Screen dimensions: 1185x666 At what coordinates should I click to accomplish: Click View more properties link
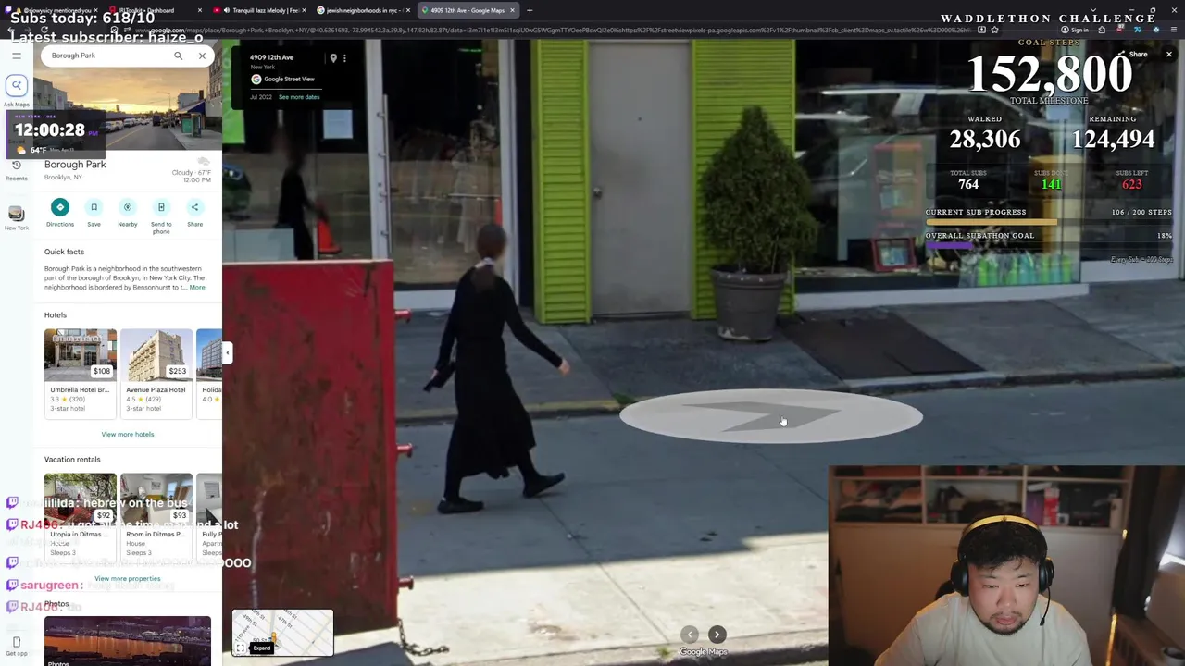128,579
